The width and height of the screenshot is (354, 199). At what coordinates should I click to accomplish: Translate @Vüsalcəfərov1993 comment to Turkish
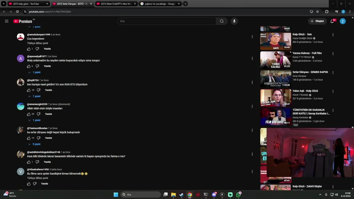click(38, 178)
